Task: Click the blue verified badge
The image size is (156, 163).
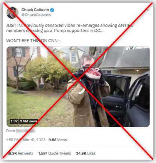Action: [x=52, y=10]
